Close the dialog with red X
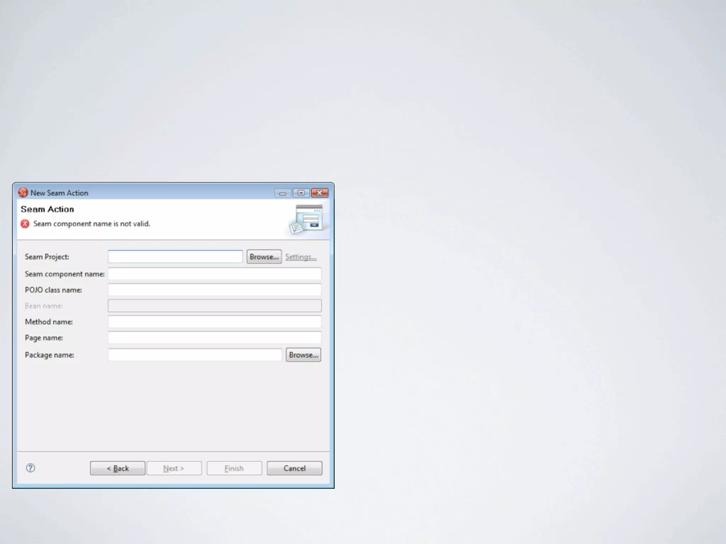The image size is (726, 544). [319, 193]
